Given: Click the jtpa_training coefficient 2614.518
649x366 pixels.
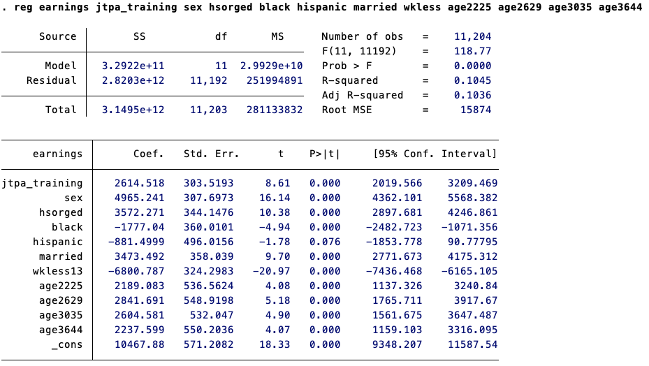Looking at the screenshot, I should point(140,183).
